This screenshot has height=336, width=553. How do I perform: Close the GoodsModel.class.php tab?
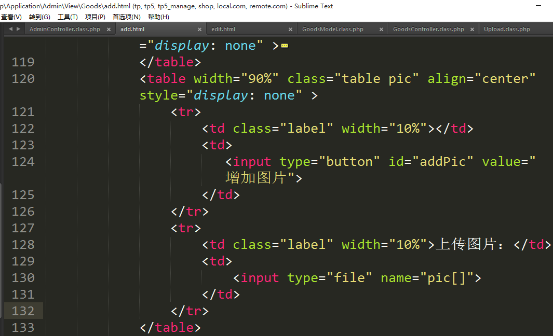[x=381, y=30]
